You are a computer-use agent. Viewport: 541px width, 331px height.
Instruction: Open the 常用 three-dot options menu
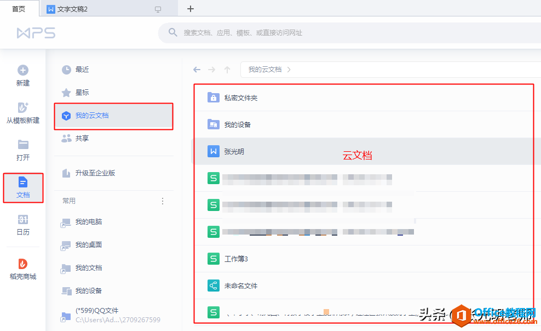[x=163, y=201]
